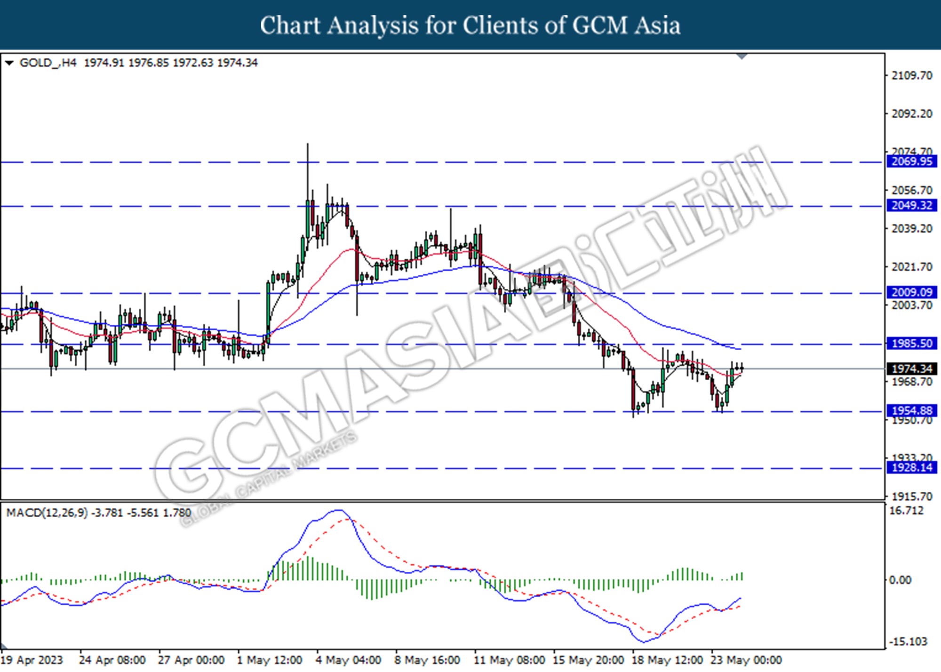Click the 4 May 04:00 time label
Image resolution: width=941 pixels, height=672 pixels.
coord(348,660)
